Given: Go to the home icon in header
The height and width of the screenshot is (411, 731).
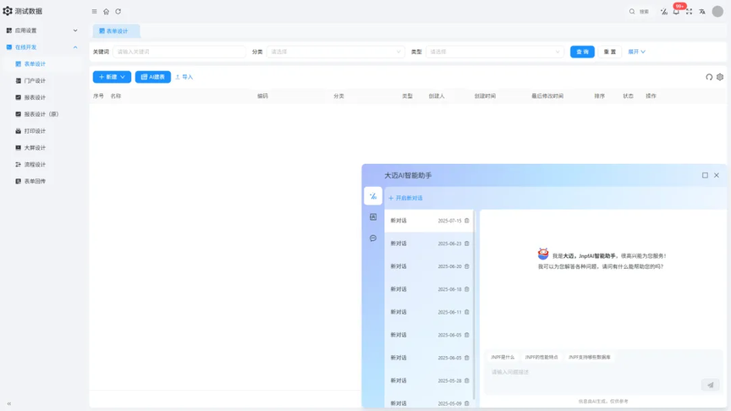Looking at the screenshot, I should pos(106,12).
